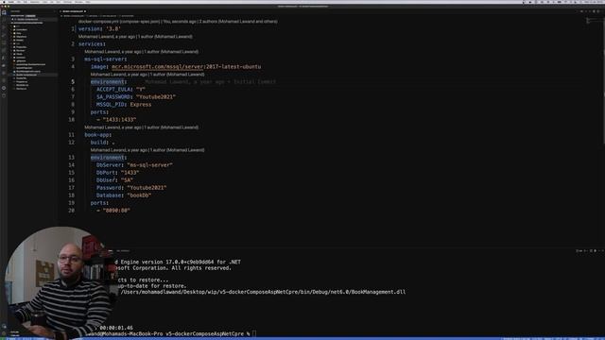Select docker-compose.yml under Open Editors
The width and height of the screenshot is (605, 340).
click(27, 19)
